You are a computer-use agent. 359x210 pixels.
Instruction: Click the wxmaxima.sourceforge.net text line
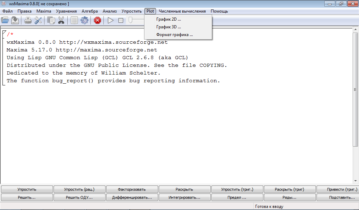[87, 42]
